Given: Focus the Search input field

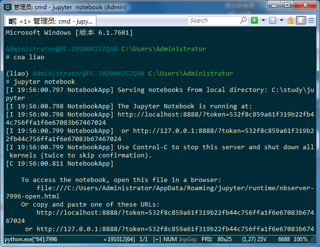Looking at the screenshot, I should (x=213, y=20).
